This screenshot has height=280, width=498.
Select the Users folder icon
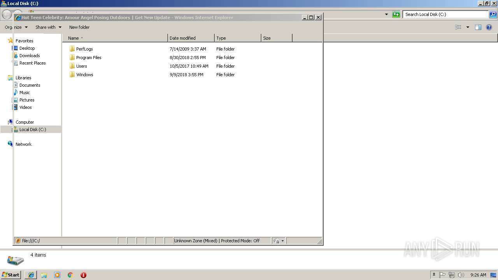pos(72,66)
